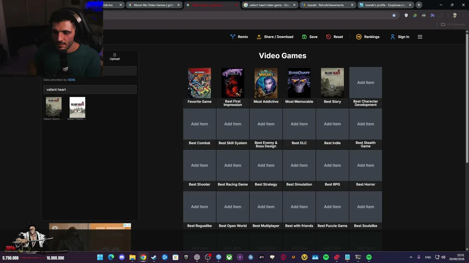
Task: Open Discord from the taskbar
Action: pos(122,257)
